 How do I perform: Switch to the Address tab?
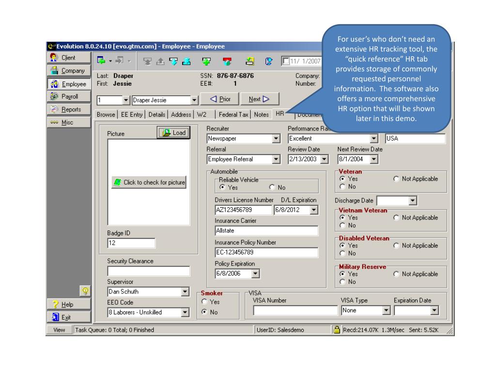pyautogui.click(x=181, y=114)
